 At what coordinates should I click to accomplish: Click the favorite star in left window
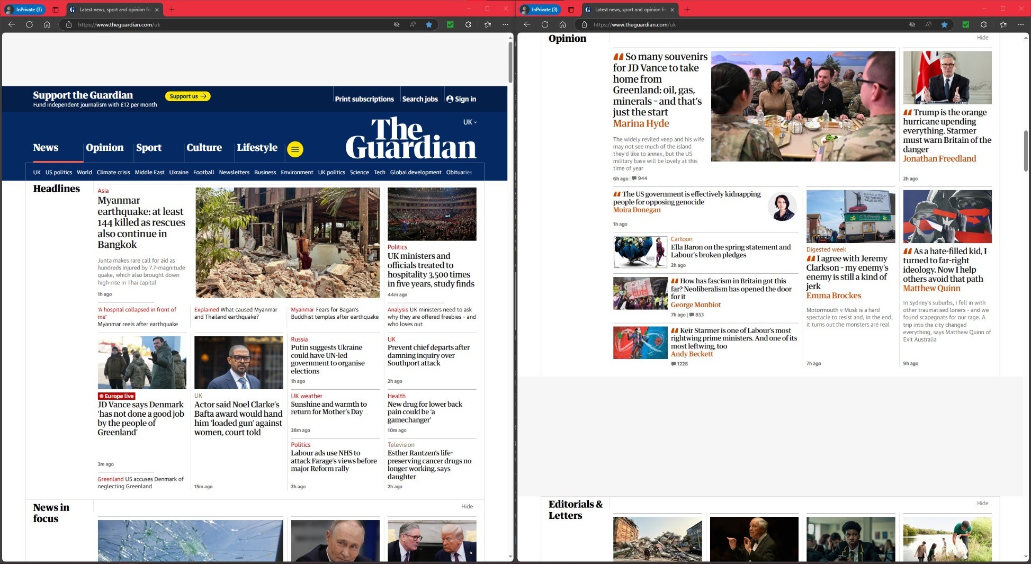429,24
